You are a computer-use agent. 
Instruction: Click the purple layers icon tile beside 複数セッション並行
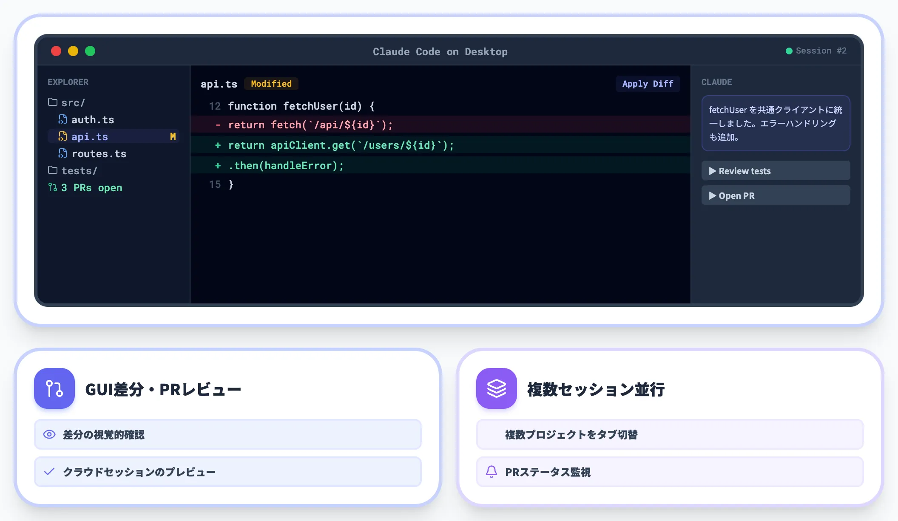pyautogui.click(x=497, y=388)
